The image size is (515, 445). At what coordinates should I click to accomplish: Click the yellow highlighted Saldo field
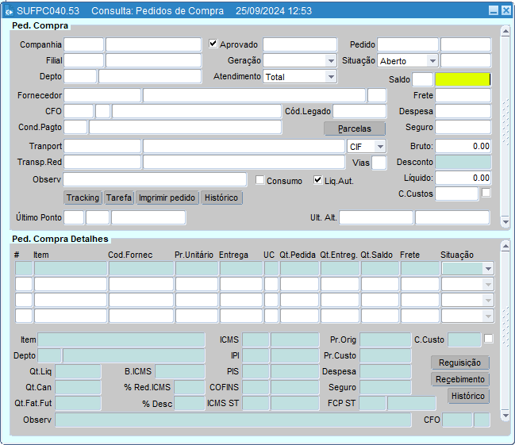pyautogui.click(x=463, y=79)
